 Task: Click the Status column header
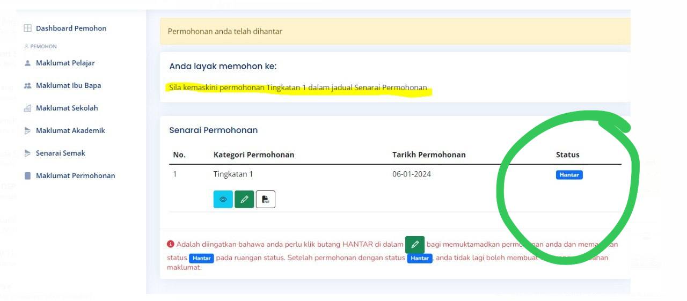coord(567,155)
